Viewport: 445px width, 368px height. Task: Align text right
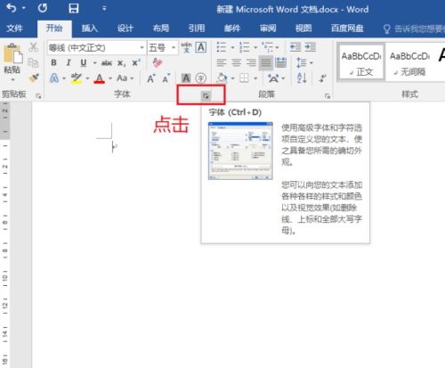point(251,62)
